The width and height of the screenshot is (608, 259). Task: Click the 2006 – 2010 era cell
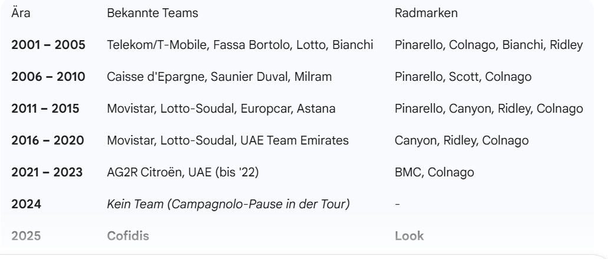[x=48, y=77]
